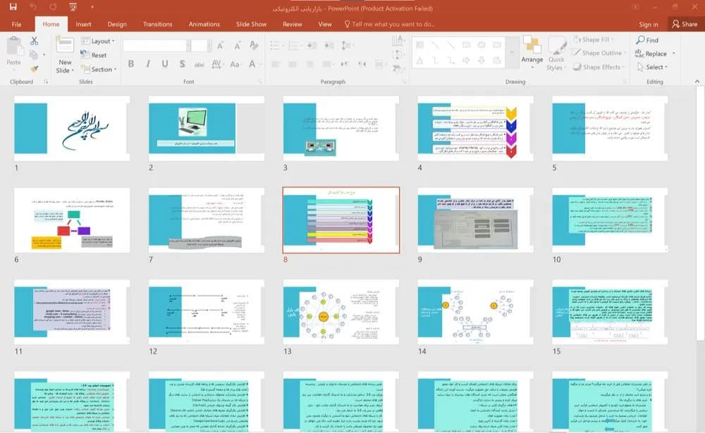Click the Replace button
This screenshot has height=433, width=705.
click(651, 54)
